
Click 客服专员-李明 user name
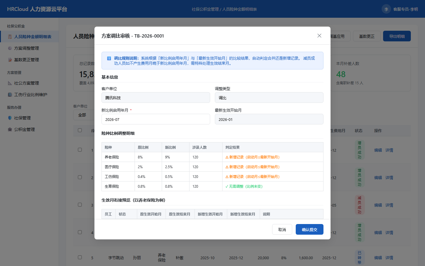point(406,9)
